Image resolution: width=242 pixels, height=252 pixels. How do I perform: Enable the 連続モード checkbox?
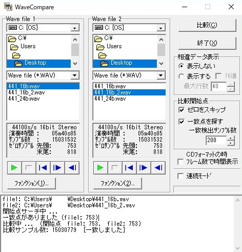tap(180, 176)
